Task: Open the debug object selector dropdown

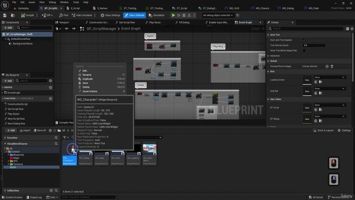Action: point(218,15)
